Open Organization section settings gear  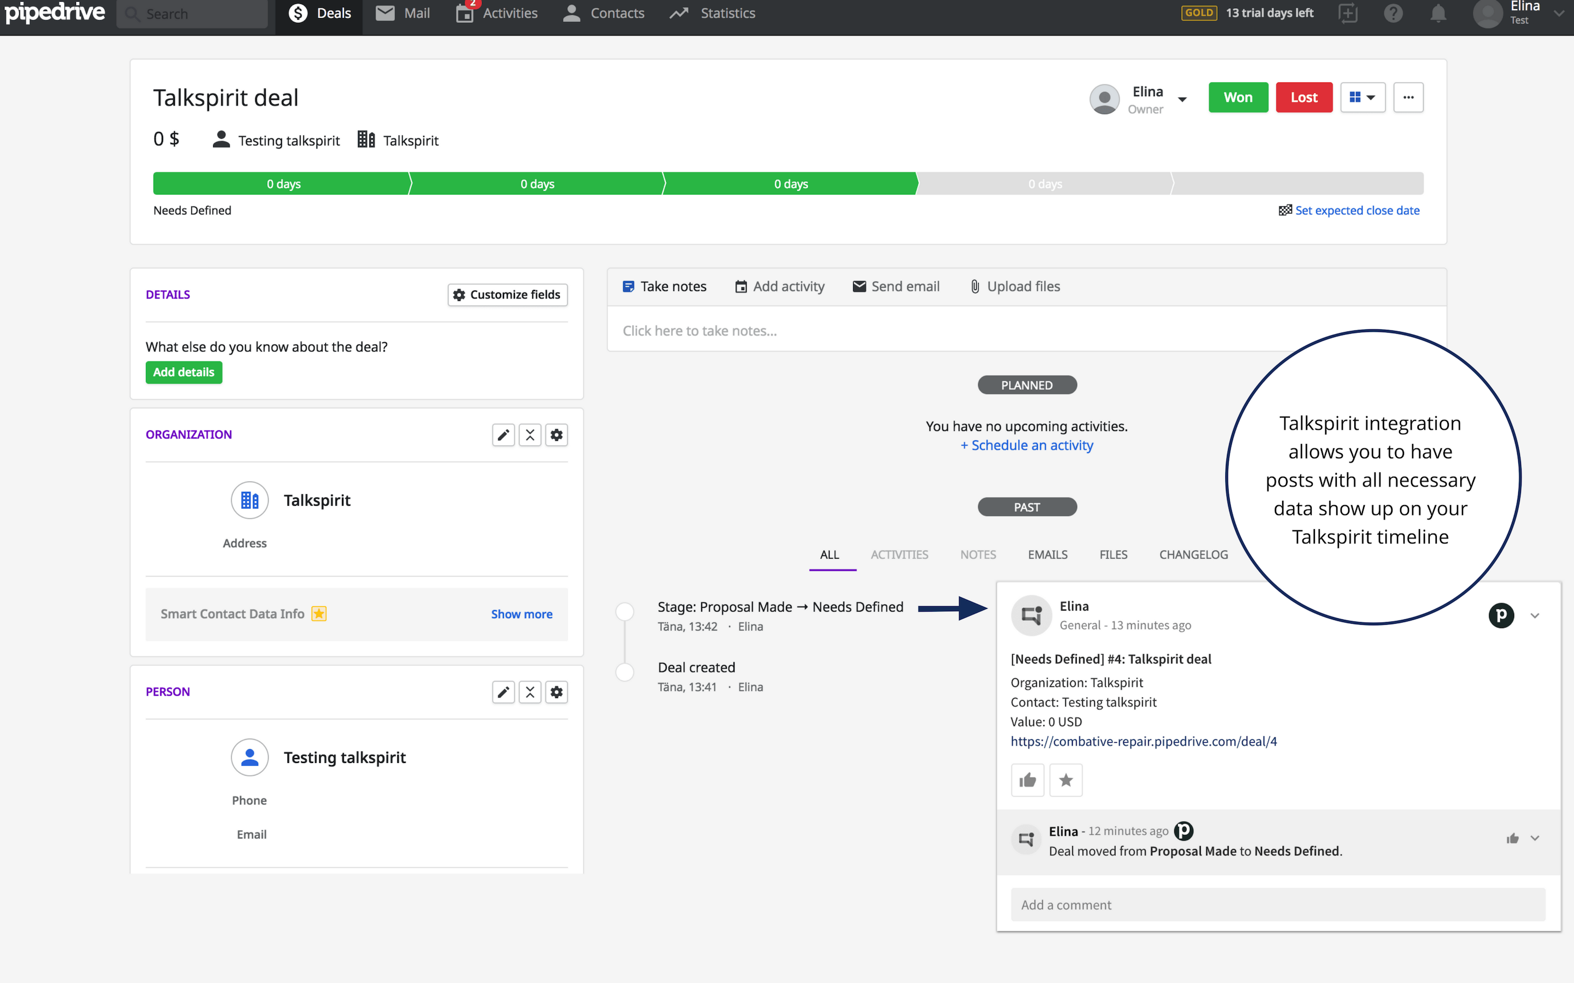point(556,435)
